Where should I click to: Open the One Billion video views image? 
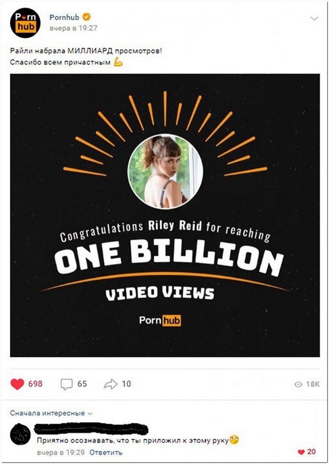coord(165,215)
